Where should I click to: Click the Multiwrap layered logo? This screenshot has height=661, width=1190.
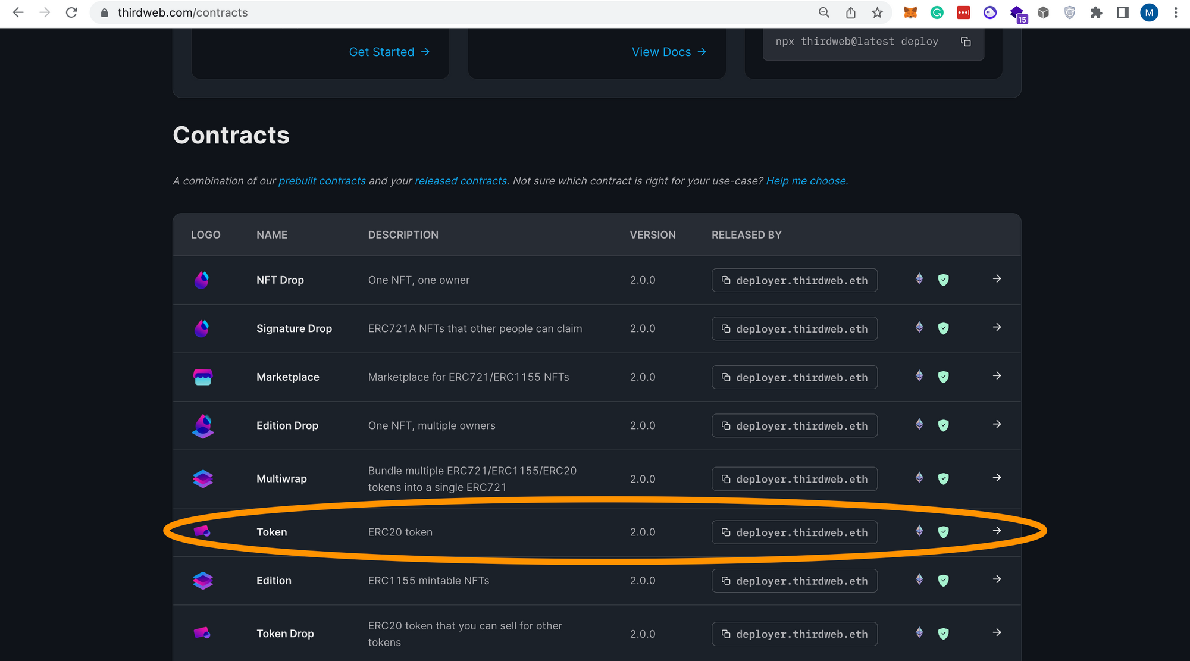203,479
